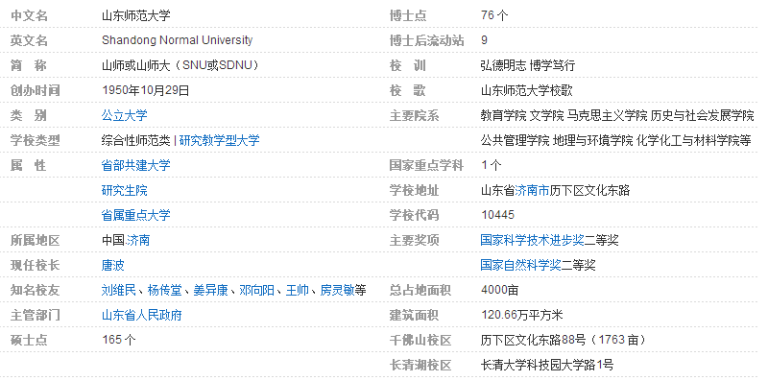This screenshot has height=381, width=768.
Task: Open the 省属重点大学 link
Action: click(x=135, y=216)
